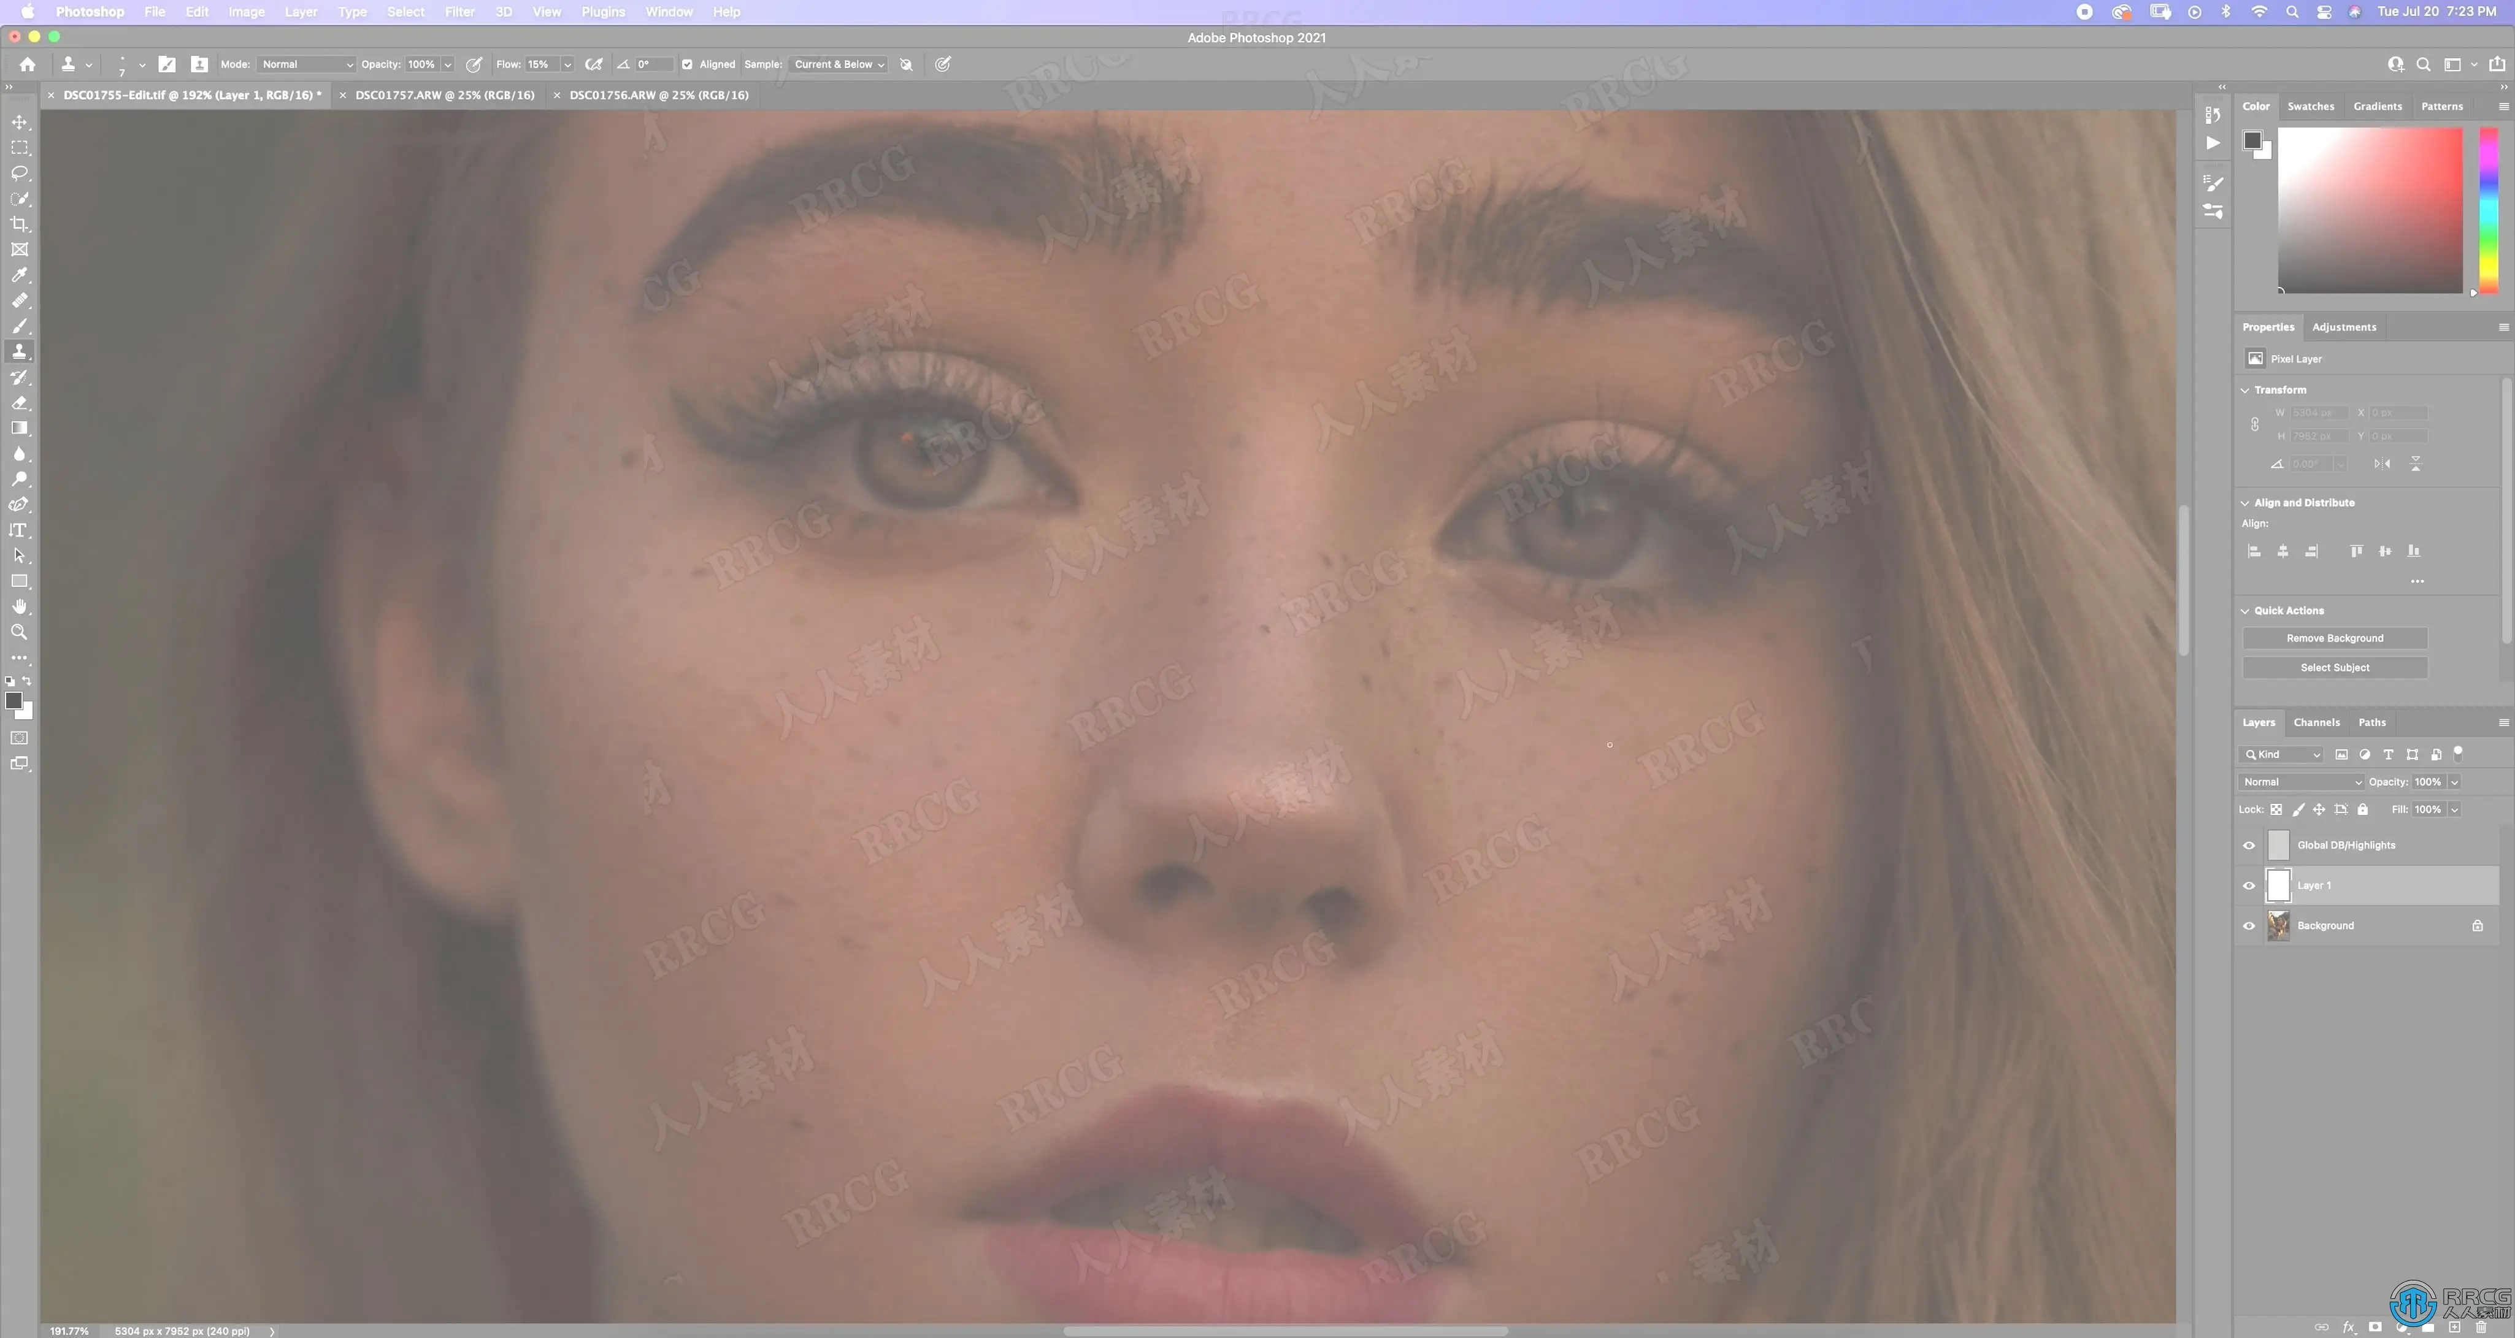The height and width of the screenshot is (1338, 2515).
Task: Filter layers by adjustment layer icon
Action: coord(2365,754)
